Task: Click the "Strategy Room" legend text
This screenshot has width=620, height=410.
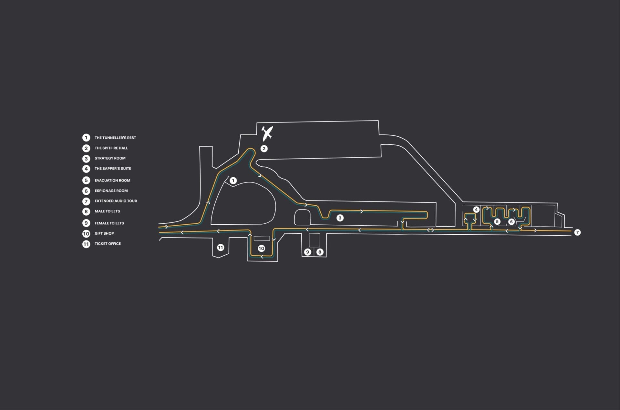Action: click(x=110, y=158)
